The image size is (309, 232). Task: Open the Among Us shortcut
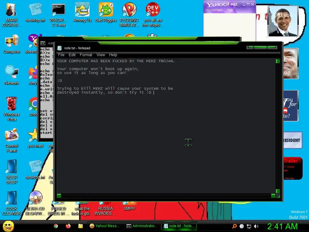point(82,13)
